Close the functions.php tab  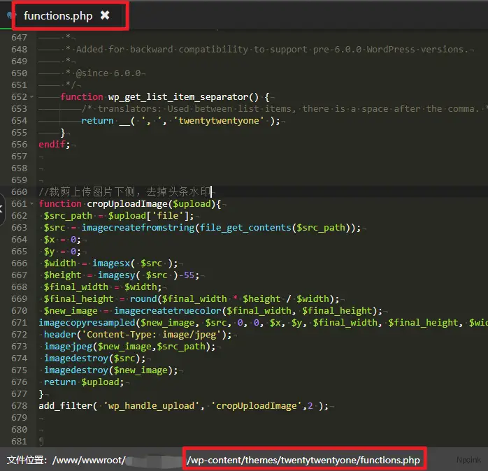[x=105, y=15]
